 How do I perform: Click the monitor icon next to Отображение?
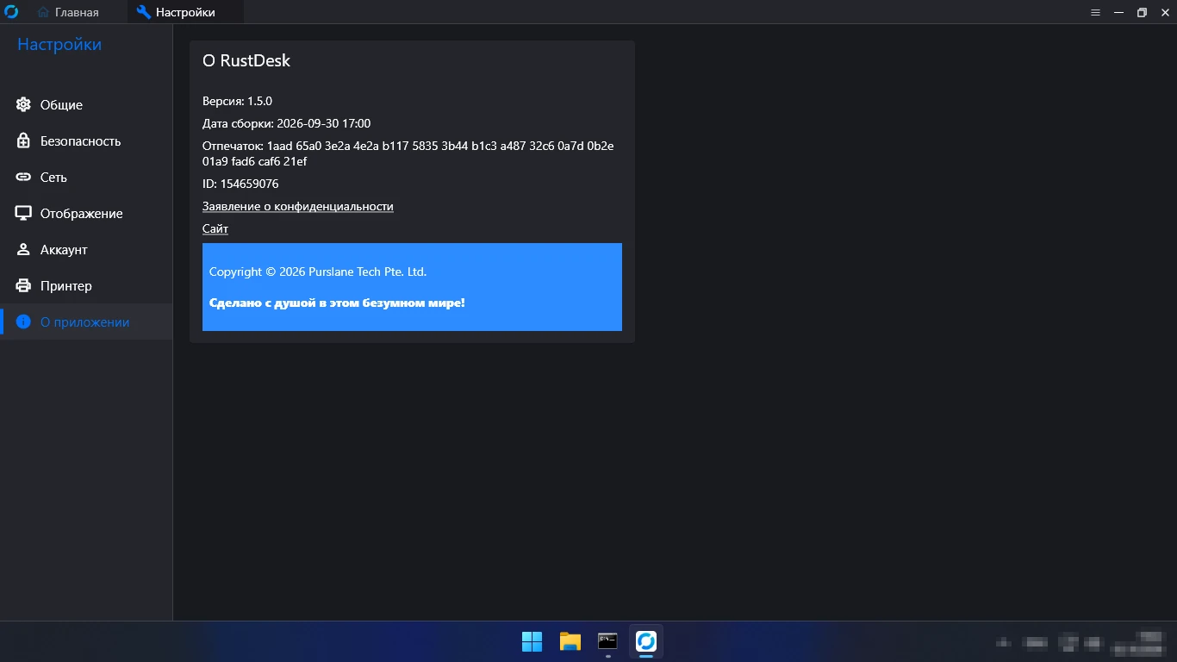[23, 214]
